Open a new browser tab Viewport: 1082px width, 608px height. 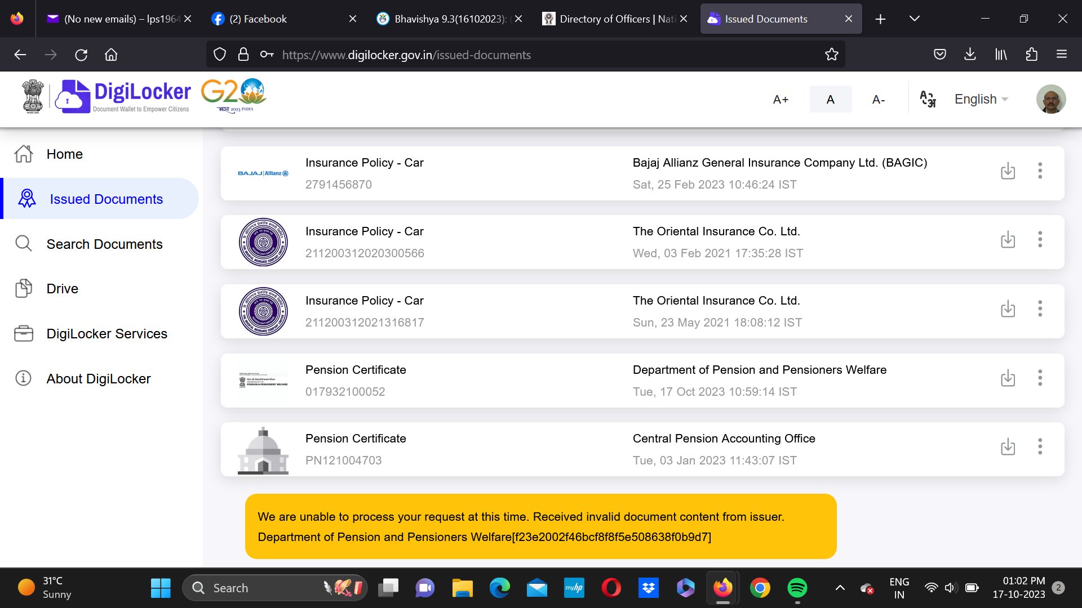[880, 19]
